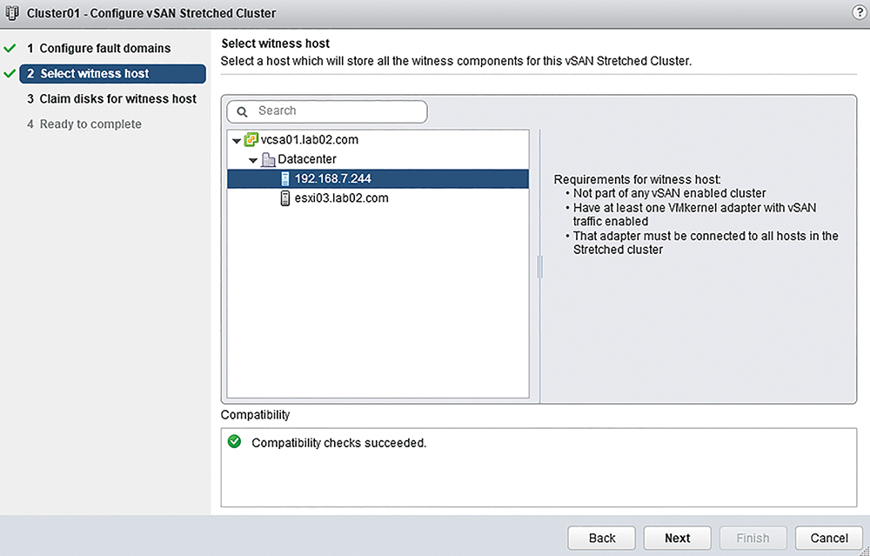The width and height of the screenshot is (870, 556).
Task: Click green checkmark beside Select witness host
Action: click(10, 73)
